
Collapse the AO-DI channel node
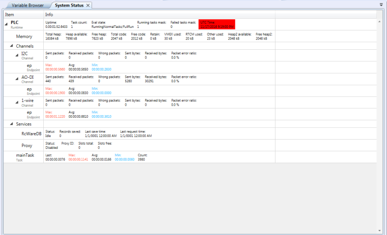pos(17,77)
